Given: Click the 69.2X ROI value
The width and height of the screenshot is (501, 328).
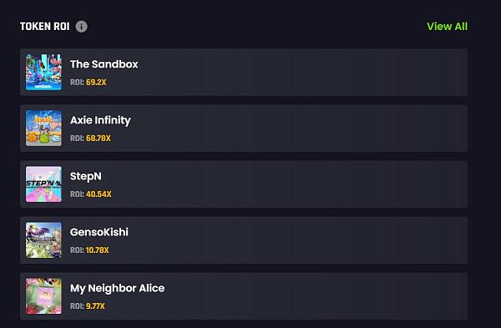Looking at the screenshot, I should pos(96,83).
